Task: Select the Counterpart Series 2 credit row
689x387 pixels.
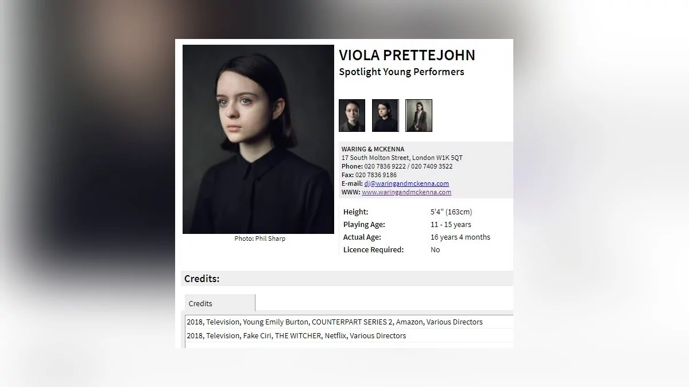Action: [334, 322]
